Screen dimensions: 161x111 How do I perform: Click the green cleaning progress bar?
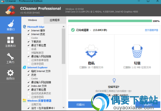[110, 21]
